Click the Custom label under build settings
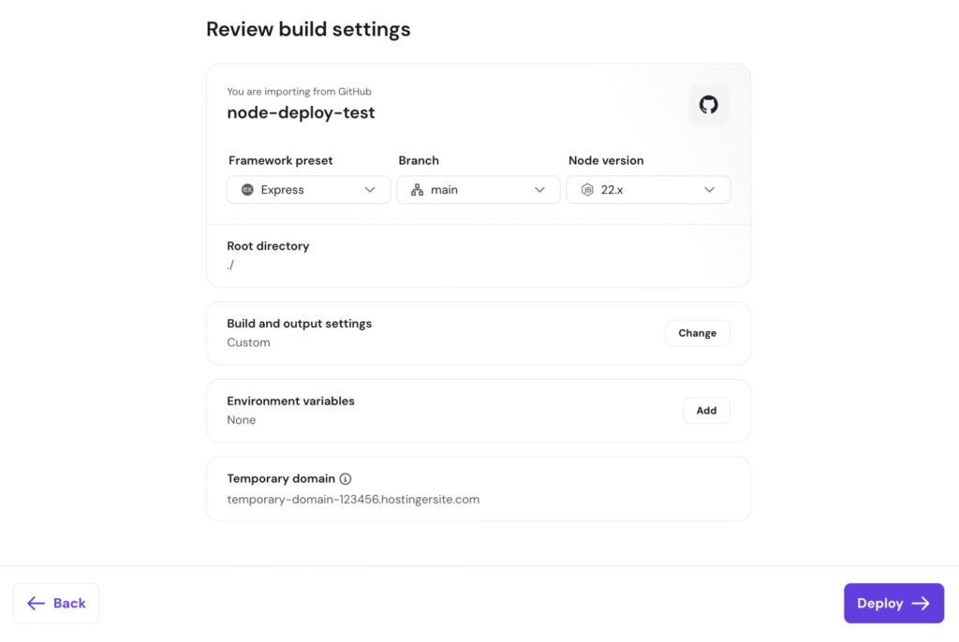 click(247, 342)
